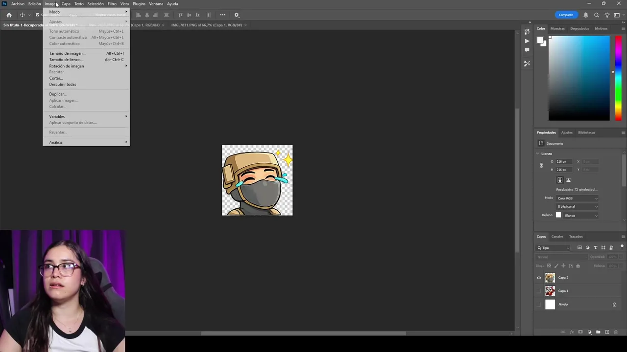
Task: Click the search magnifier icon
Action: click(597, 15)
